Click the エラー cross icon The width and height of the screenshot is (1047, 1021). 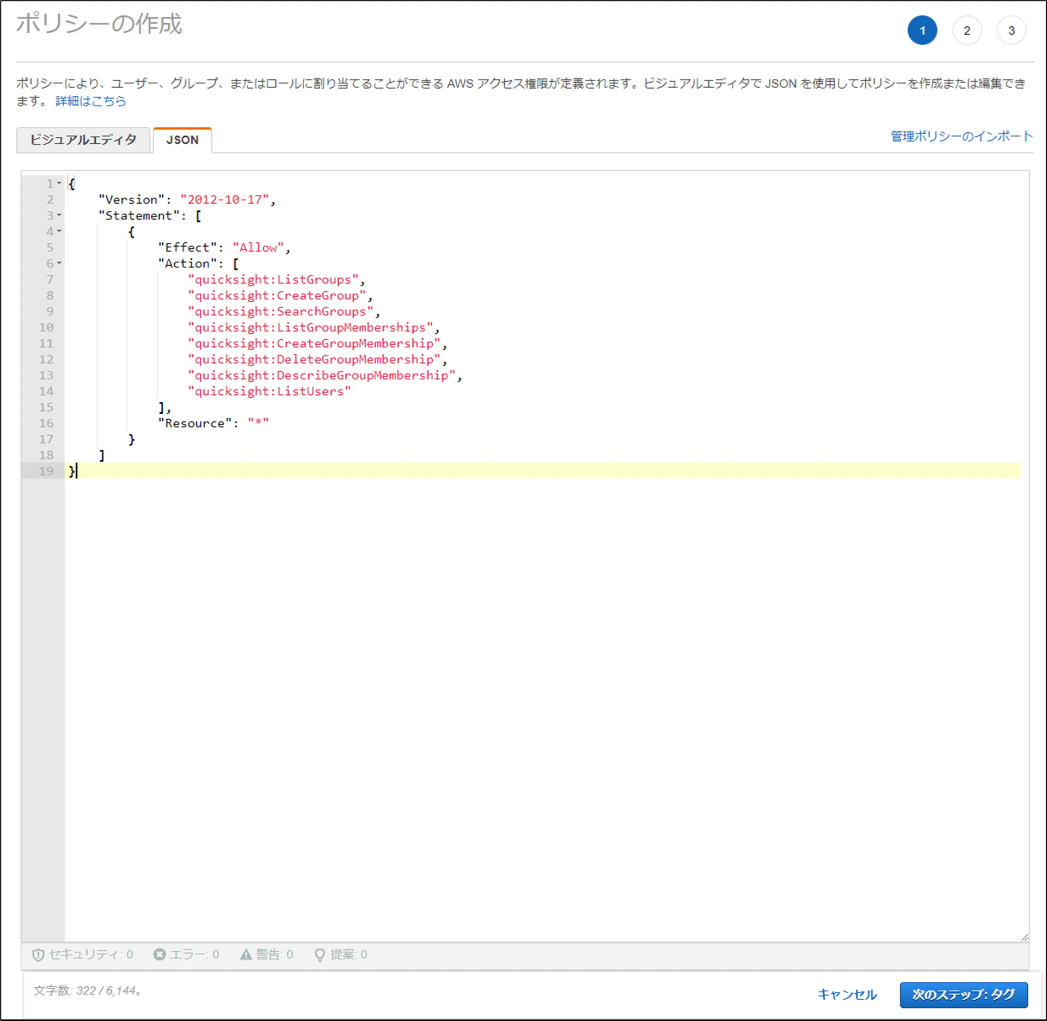pos(160,954)
